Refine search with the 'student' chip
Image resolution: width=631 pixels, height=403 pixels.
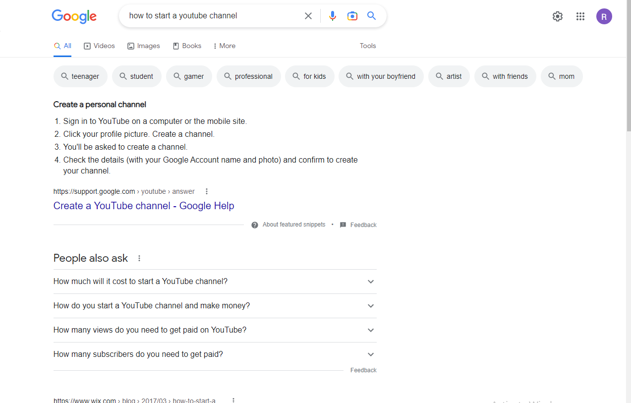point(137,76)
